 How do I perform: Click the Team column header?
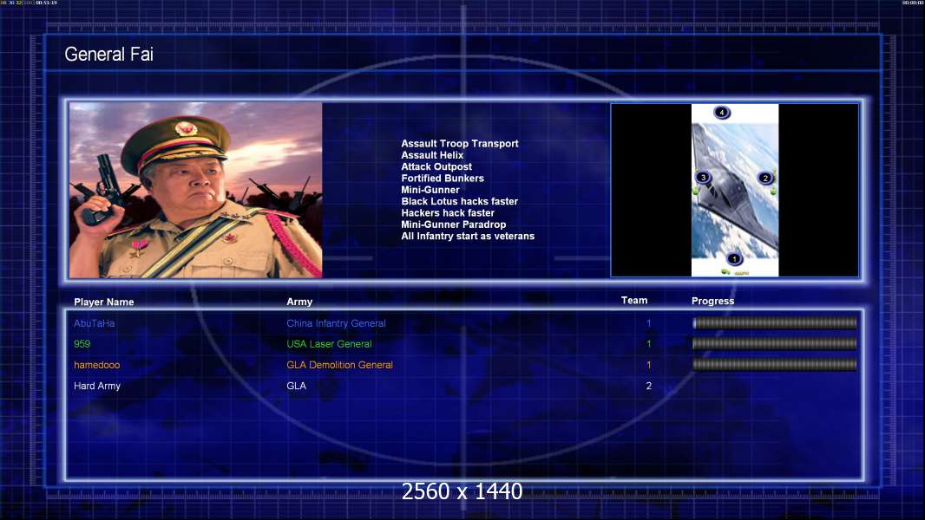[634, 301]
